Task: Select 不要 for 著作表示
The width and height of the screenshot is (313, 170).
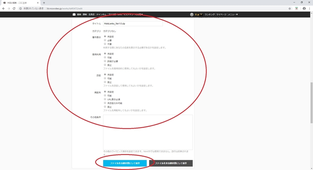Action: (x=105, y=44)
